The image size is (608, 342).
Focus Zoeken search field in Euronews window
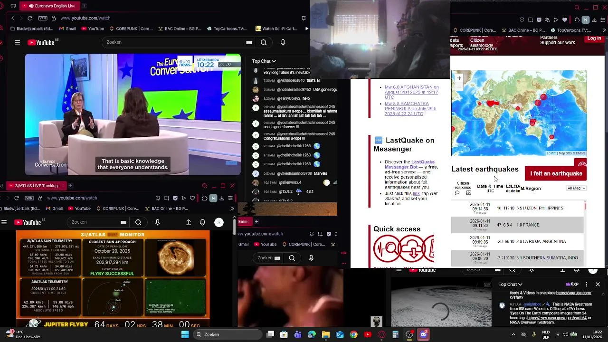[173, 42]
